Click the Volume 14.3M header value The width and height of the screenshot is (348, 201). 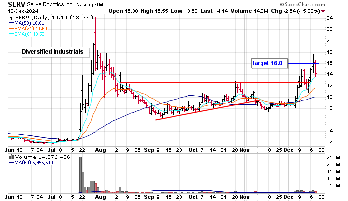point(249,11)
